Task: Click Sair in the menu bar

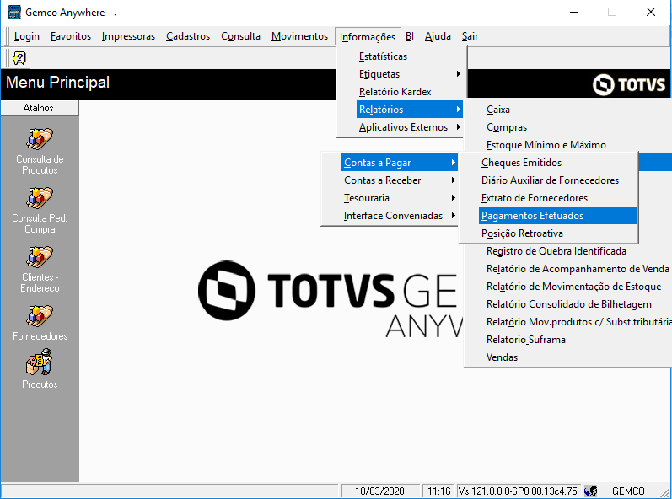Action: click(470, 36)
